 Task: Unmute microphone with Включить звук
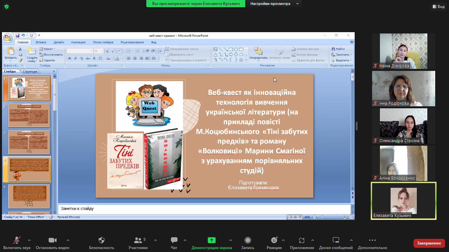coord(17,241)
